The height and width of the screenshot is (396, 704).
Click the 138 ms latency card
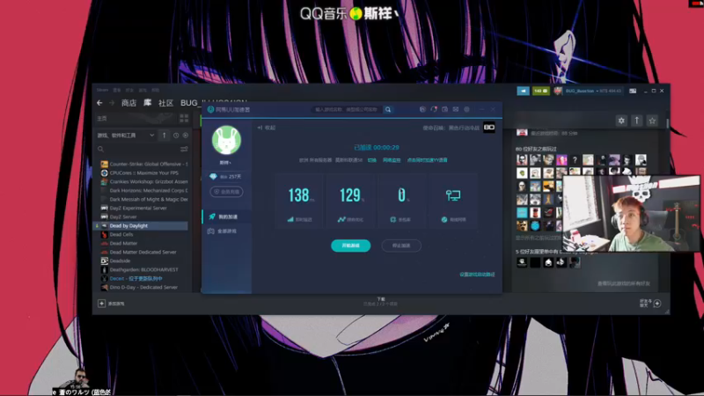click(x=300, y=202)
